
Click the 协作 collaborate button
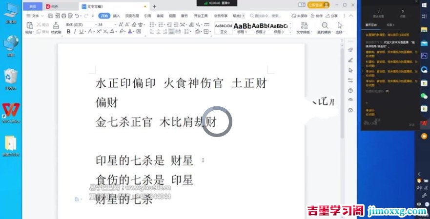(316, 16)
